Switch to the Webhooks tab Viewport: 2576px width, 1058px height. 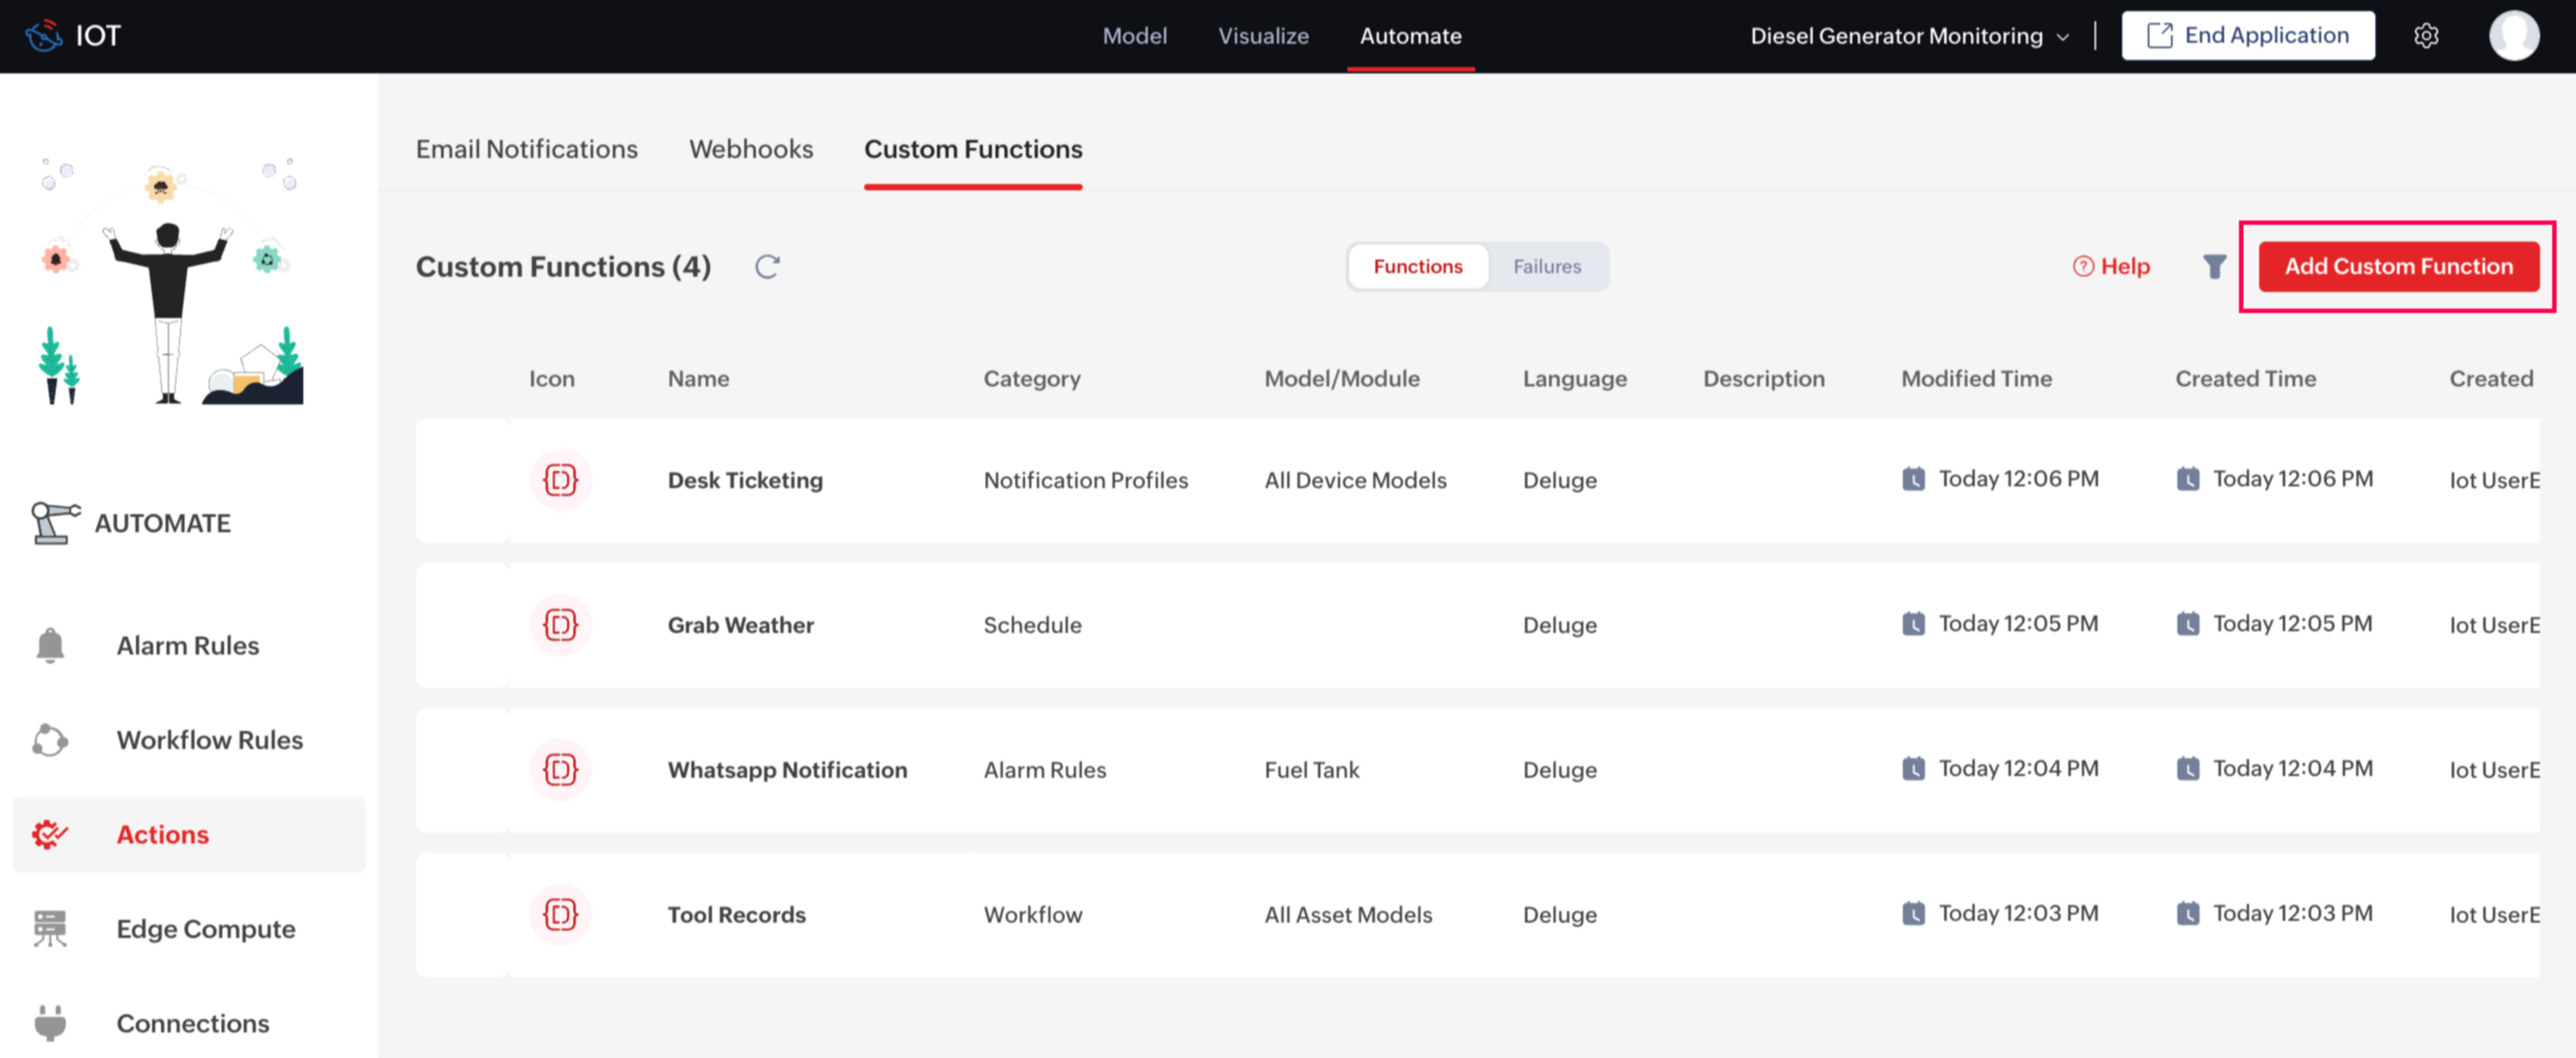click(x=750, y=149)
